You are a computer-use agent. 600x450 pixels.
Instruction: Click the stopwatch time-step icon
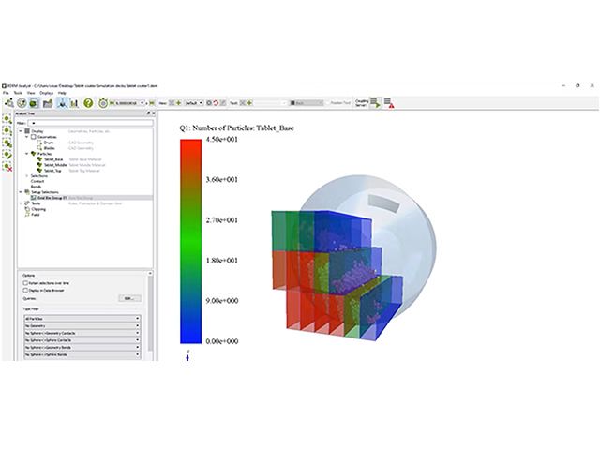(103, 102)
